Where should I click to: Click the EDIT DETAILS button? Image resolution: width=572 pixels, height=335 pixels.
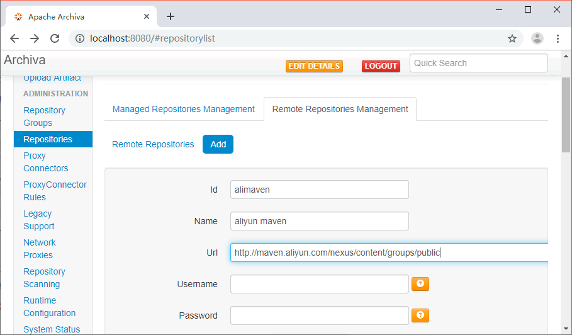coord(314,66)
